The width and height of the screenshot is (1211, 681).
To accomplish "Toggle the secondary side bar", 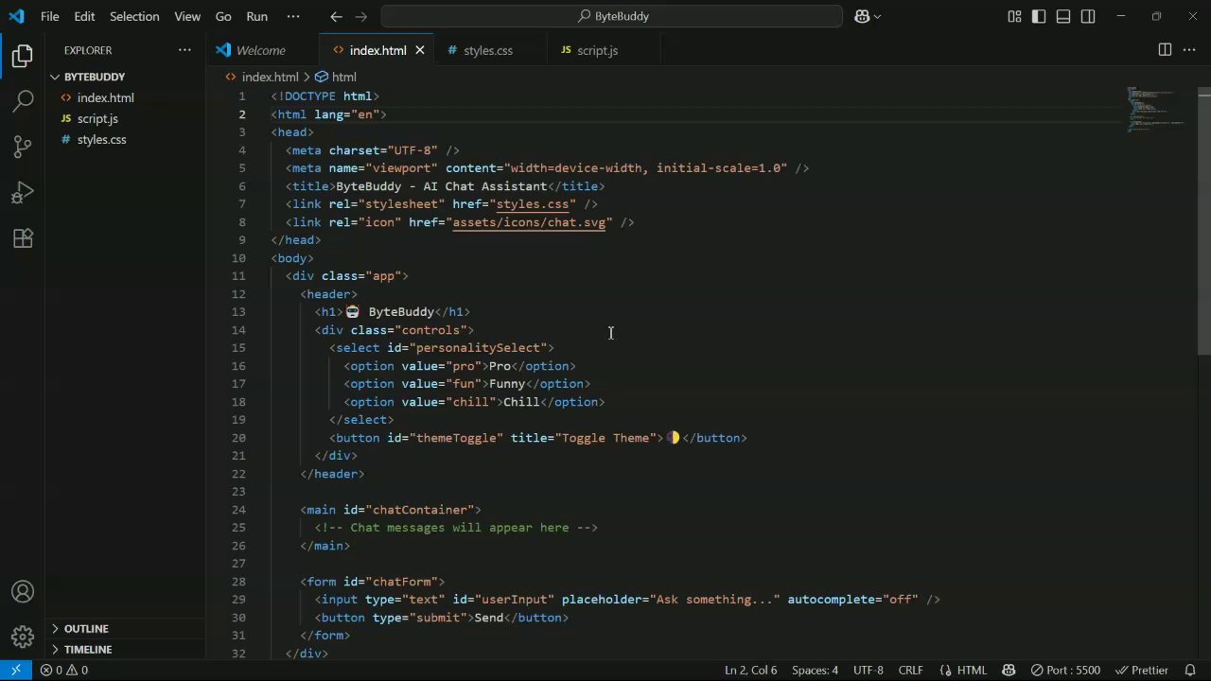I will pyautogui.click(x=1088, y=16).
